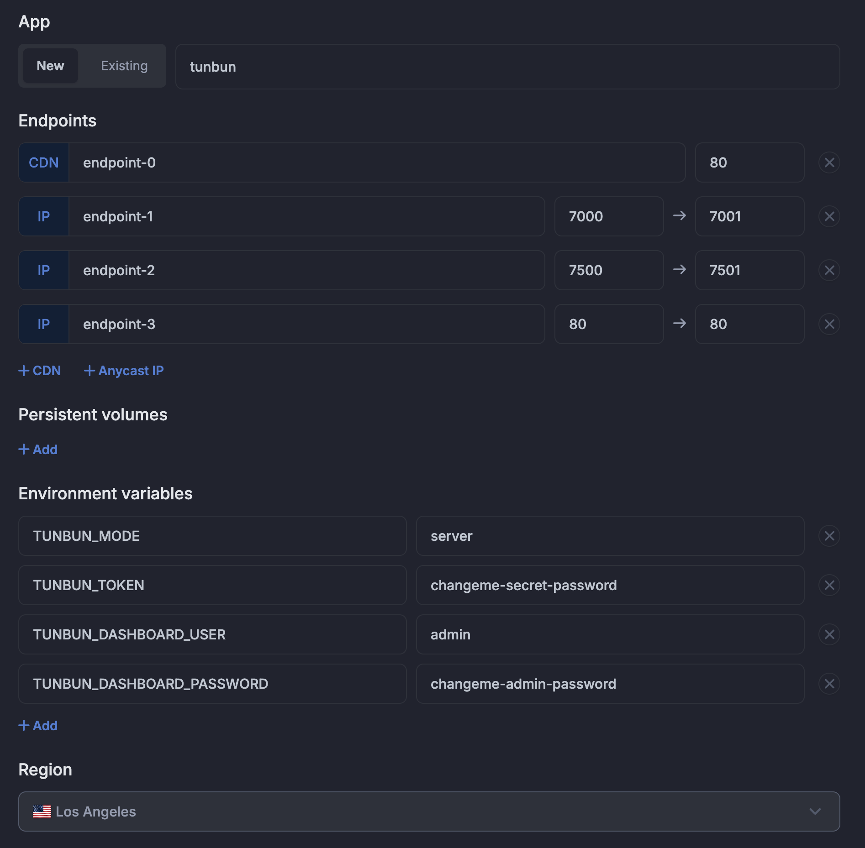Delete the TUNBUN_DASHBOARD_PASSWORD variable
This screenshot has width=865, height=848.
(x=829, y=684)
